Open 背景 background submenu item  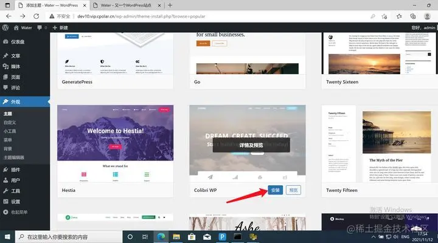[8, 149]
